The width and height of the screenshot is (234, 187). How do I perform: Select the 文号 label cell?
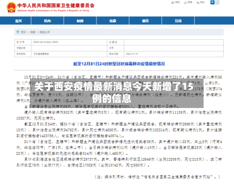click(116, 48)
